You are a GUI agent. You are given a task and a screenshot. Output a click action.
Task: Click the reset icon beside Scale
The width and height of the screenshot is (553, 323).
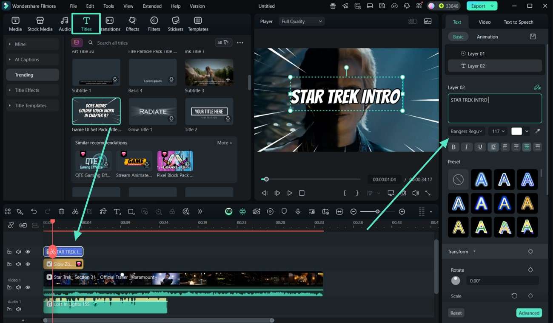(x=514, y=296)
